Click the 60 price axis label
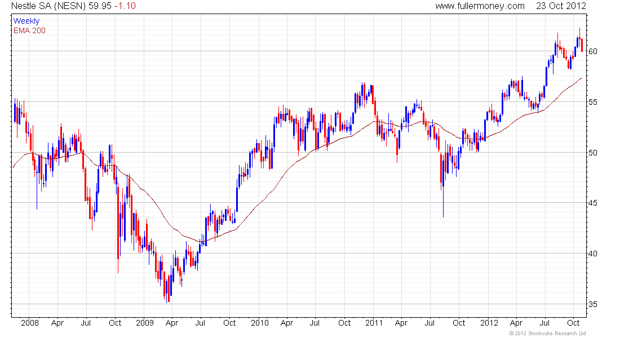The height and width of the screenshot is (338, 620). (x=593, y=51)
